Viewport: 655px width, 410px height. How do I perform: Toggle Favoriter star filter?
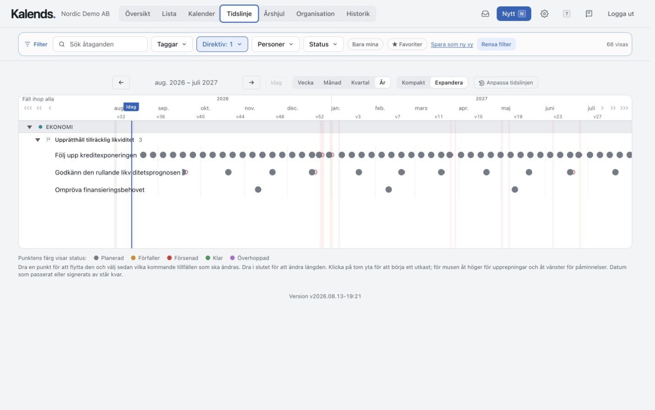407,44
